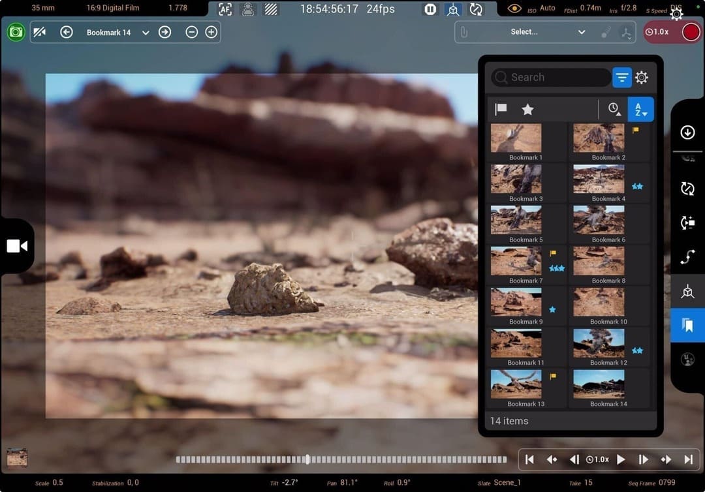This screenshot has width=705, height=492.
Task: Select the Bookmark 12 thumbnail
Action: [x=599, y=343]
